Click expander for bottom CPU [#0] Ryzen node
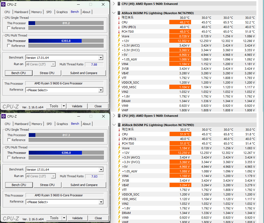Viewport: 264px width, 223px height. (x=114, y=115)
